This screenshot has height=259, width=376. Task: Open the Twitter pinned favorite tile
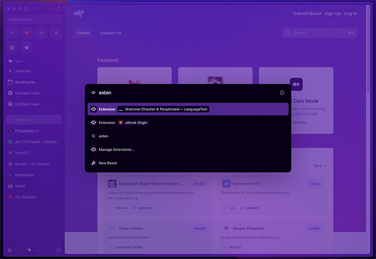(56, 33)
